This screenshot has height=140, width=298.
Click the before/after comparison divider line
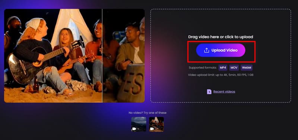click(102, 55)
